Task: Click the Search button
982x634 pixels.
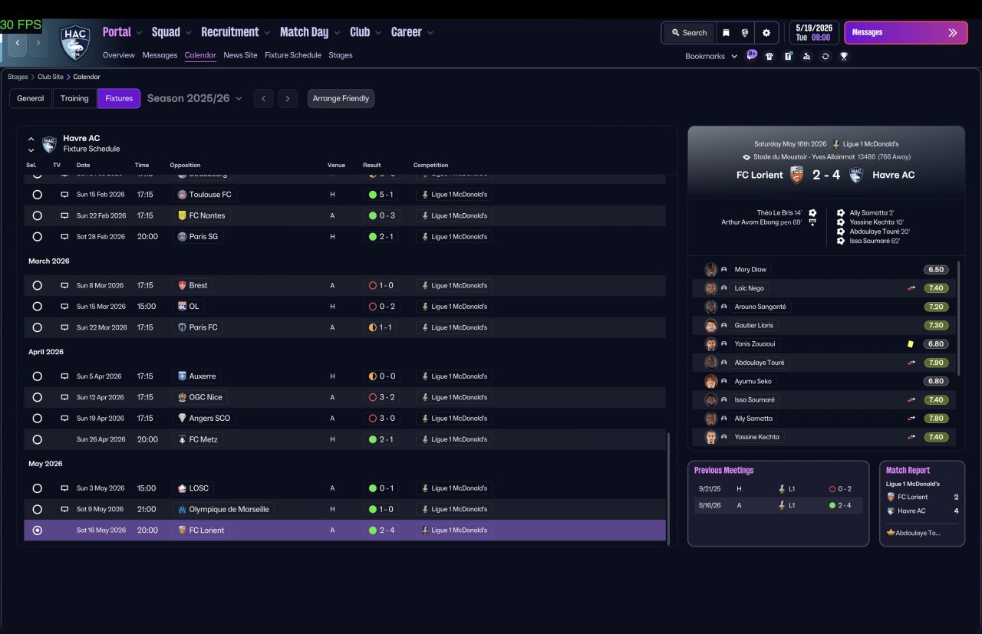Action: (x=689, y=33)
